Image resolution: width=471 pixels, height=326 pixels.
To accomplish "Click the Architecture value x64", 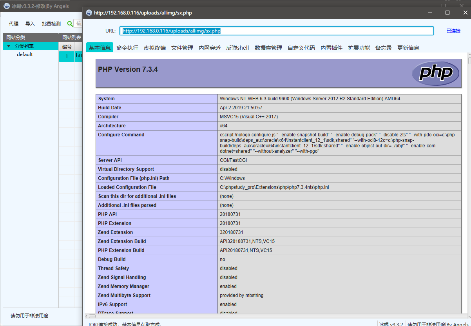I will click(x=224, y=126).
